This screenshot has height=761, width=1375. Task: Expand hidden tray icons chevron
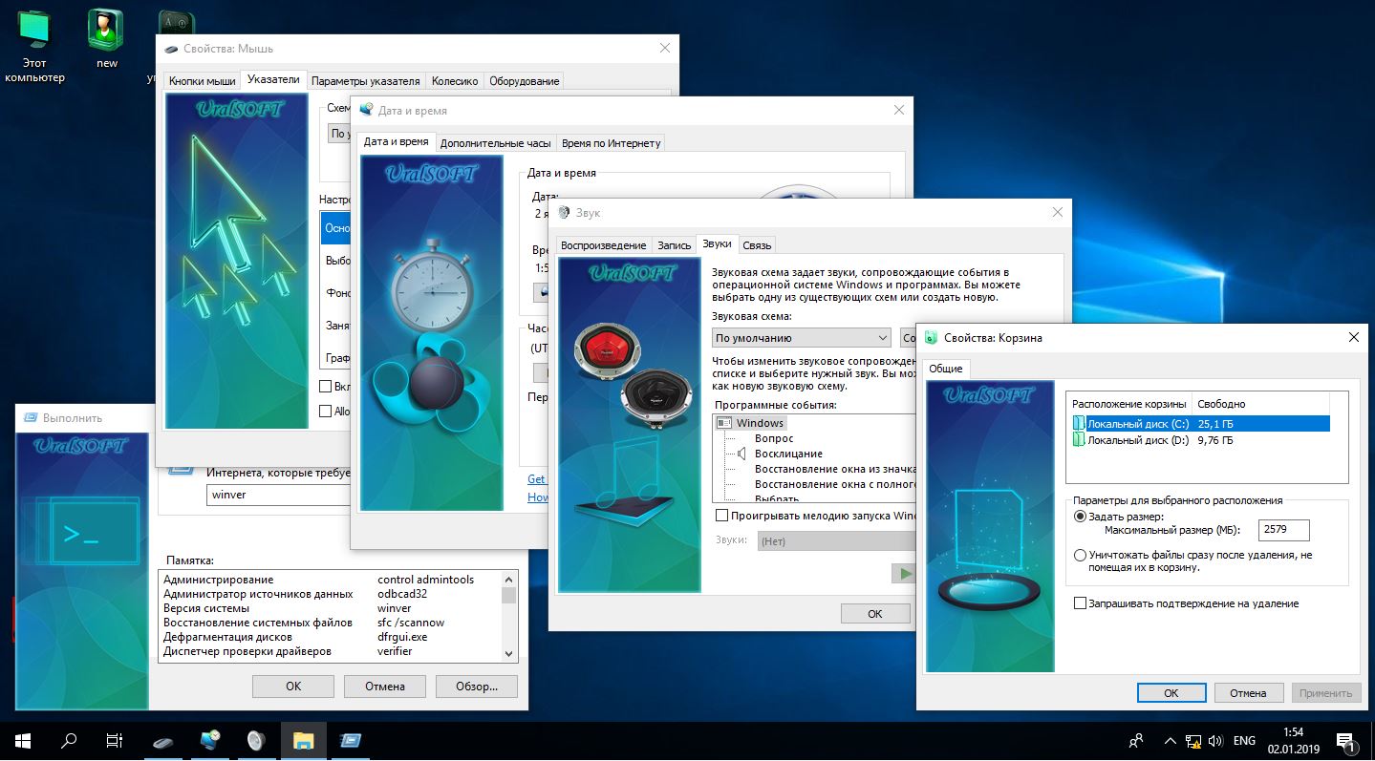click(1171, 740)
